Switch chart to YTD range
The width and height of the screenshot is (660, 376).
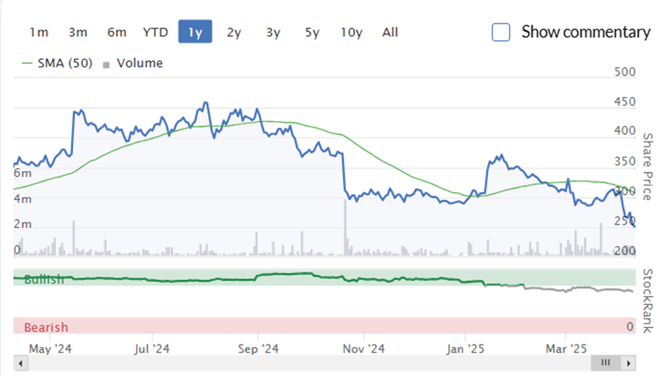point(155,32)
